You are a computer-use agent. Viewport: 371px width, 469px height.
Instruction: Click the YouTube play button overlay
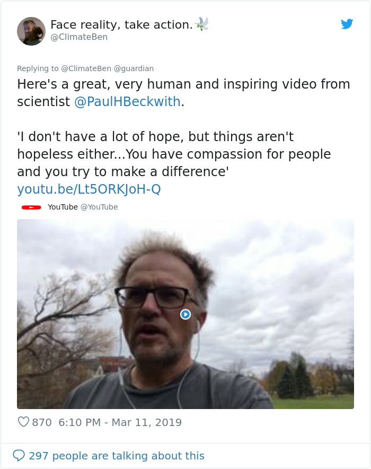185,314
